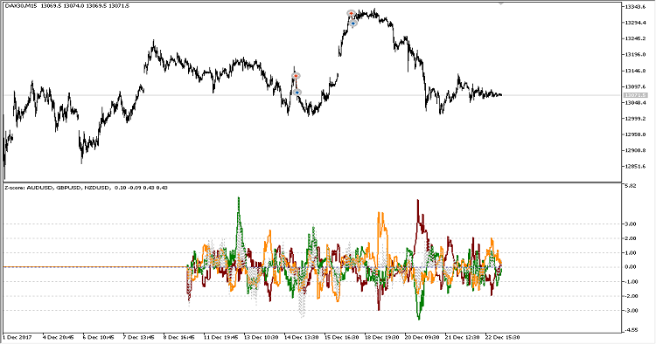
Task: Click price scale value 13343.6
Action: (635, 7)
